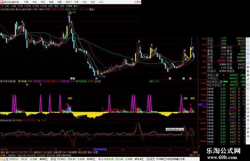Expand 更多 in the indicator bar
This screenshot has height=161, width=250.
tap(90, 152)
